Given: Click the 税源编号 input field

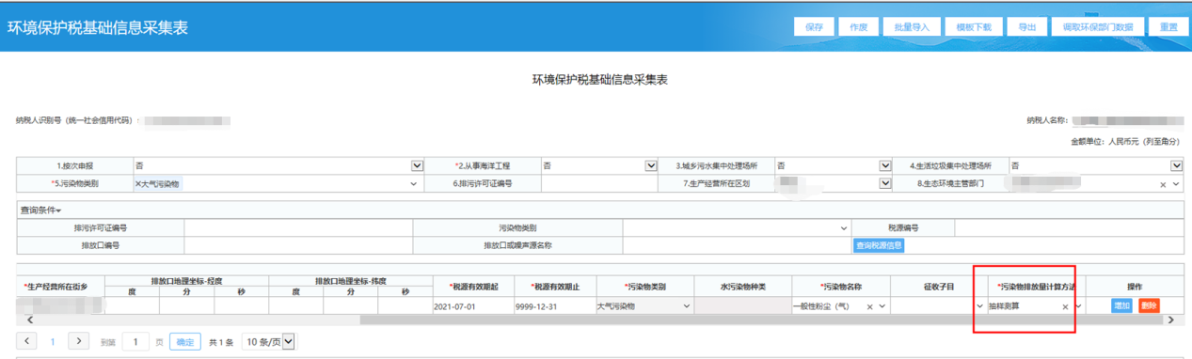Looking at the screenshot, I should tap(1069, 227).
